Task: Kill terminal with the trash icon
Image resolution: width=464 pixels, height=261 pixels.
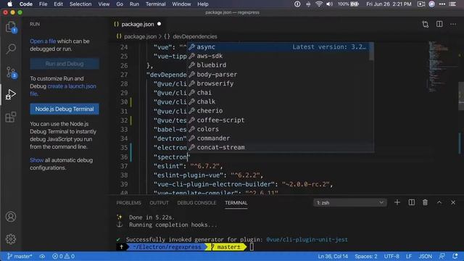Action: pos(425,202)
